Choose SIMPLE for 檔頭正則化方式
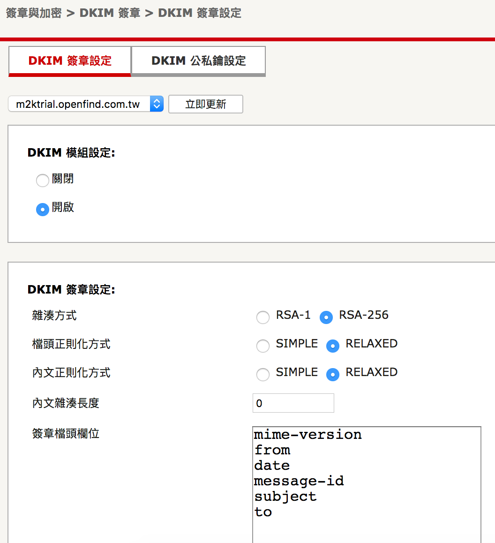The height and width of the screenshot is (543, 495). click(263, 346)
